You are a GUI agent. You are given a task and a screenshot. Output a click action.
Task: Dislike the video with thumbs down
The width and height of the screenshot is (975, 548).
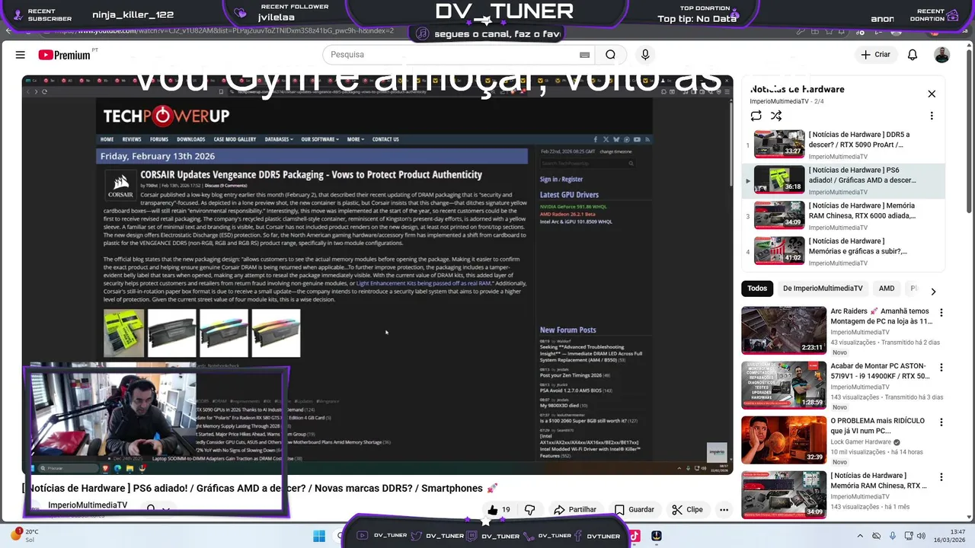[x=530, y=510]
